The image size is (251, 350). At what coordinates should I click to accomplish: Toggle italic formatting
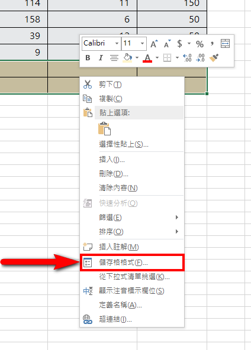coord(101,58)
